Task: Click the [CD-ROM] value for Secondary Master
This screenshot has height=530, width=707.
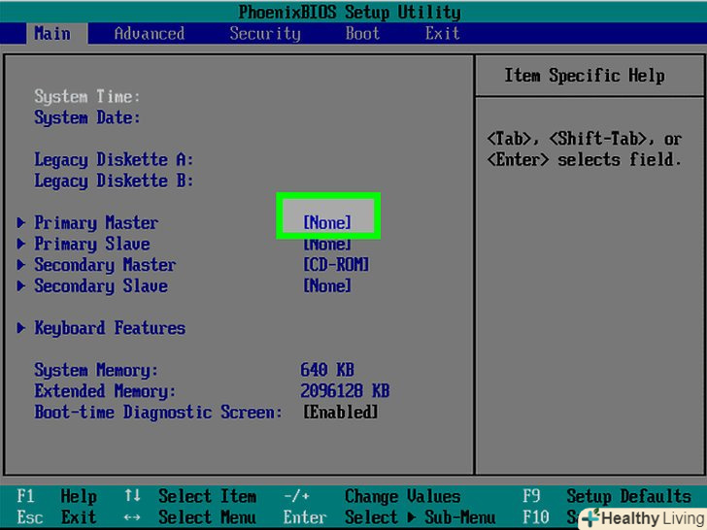Action: pos(336,265)
